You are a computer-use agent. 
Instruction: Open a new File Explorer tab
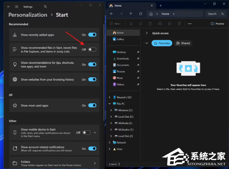[161, 6]
